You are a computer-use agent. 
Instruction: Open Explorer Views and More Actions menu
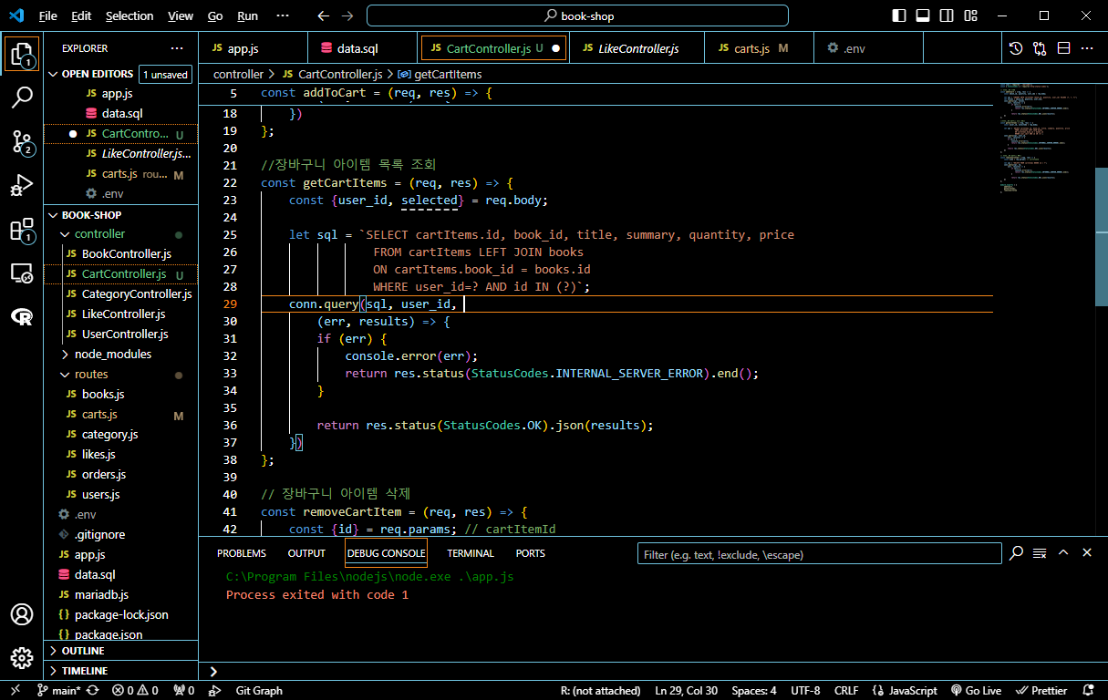click(x=177, y=48)
